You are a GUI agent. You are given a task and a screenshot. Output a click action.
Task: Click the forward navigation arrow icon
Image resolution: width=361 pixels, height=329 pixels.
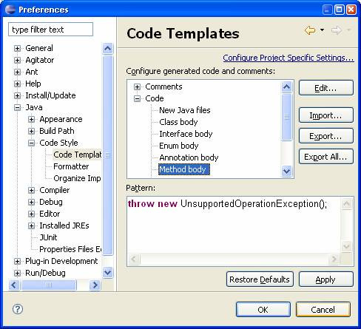click(x=337, y=30)
